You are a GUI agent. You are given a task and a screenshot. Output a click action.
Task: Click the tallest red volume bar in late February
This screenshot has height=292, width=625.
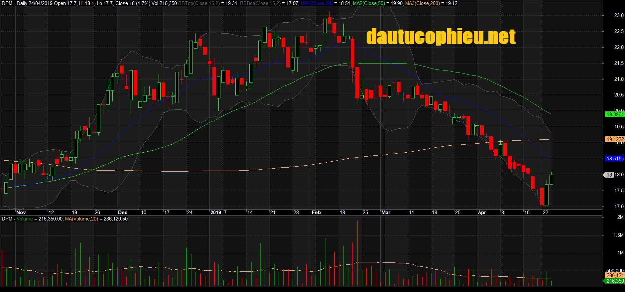(x=357, y=253)
